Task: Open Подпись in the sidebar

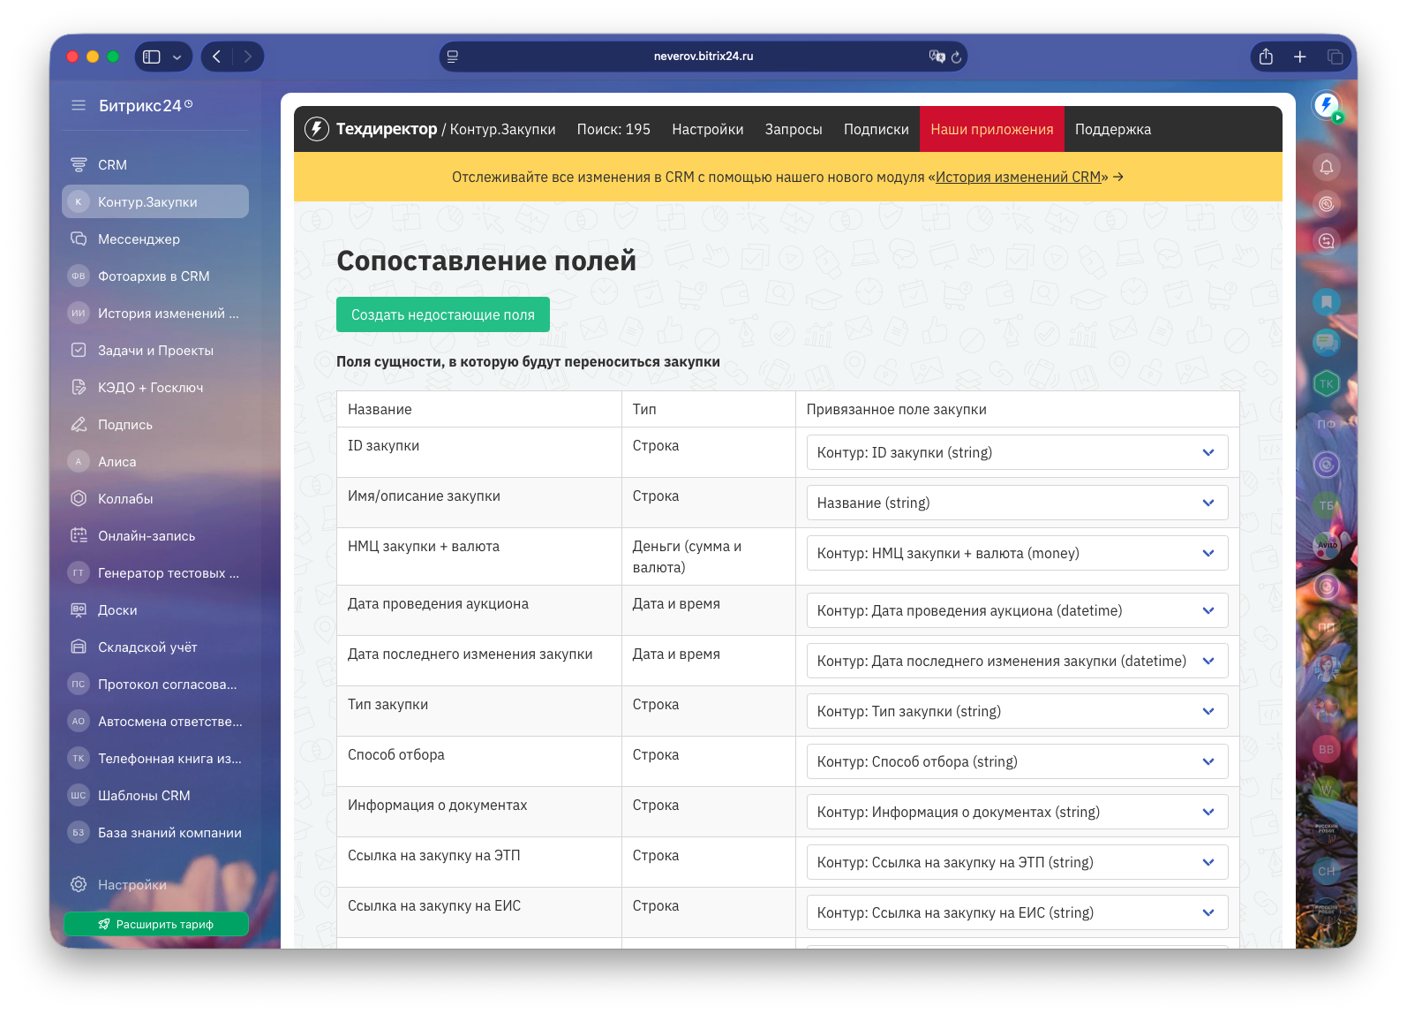Action: [155, 425]
